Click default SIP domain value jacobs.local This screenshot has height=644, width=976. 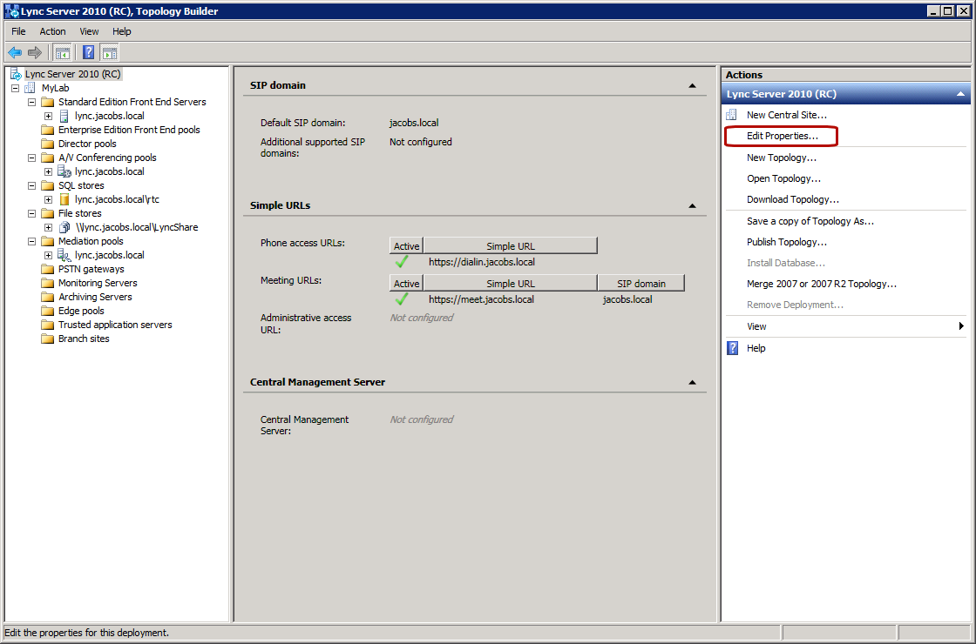tap(414, 123)
